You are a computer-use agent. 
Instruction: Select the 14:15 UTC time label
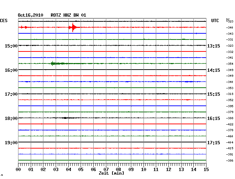pos(214,70)
